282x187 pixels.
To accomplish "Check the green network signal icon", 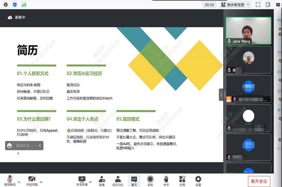I will [x=24, y=5].
